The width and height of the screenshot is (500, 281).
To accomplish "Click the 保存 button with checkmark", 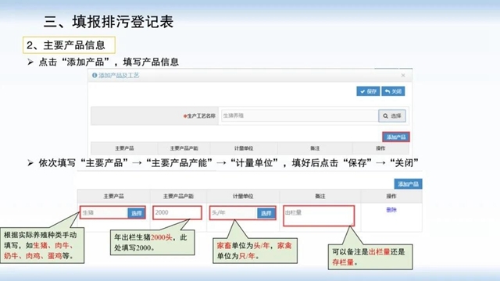I will [368, 91].
